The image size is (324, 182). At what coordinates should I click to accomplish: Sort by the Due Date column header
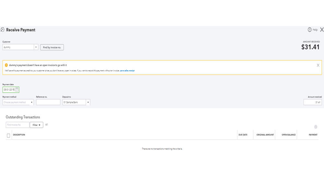click(x=243, y=135)
